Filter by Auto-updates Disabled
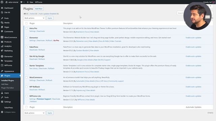 (49, 14)
